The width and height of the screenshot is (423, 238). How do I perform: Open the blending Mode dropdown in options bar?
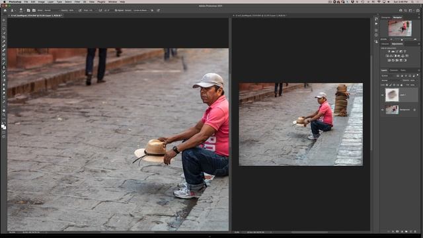point(52,11)
